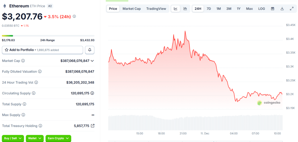Download chart data icon
The height and width of the screenshot is (142, 298).
coord(282,9)
